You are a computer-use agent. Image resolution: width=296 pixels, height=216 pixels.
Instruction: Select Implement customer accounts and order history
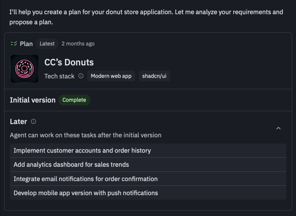pyautogui.click(x=82, y=150)
